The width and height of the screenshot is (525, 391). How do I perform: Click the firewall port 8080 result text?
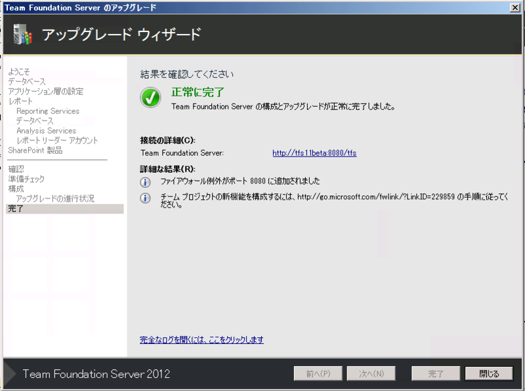[x=240, y=181]
